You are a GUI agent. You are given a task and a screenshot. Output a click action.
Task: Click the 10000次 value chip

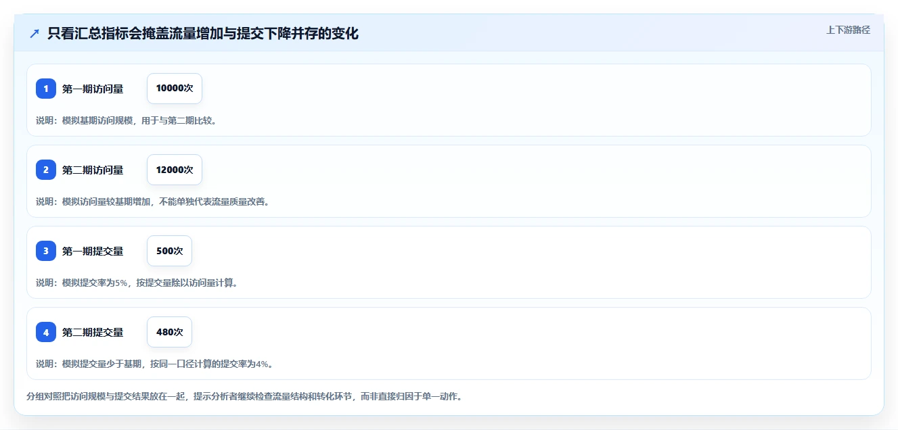click(x=175, y=89)
